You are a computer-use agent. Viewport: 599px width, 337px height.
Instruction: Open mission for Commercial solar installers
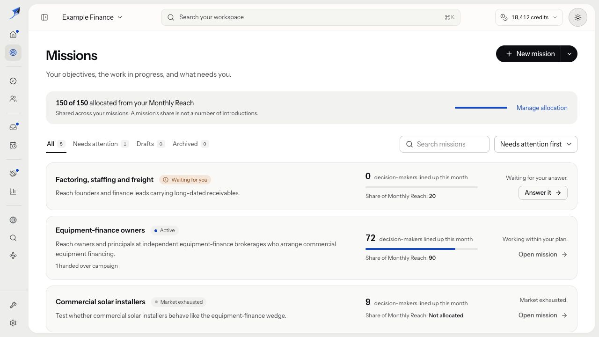point(543,315)
